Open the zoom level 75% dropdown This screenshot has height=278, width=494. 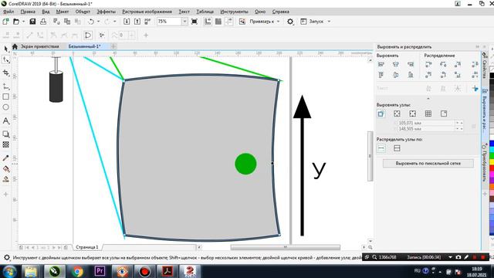185,22
